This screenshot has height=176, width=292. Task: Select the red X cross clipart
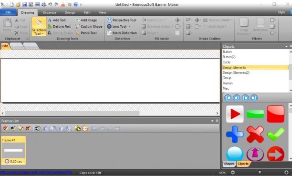255,135
